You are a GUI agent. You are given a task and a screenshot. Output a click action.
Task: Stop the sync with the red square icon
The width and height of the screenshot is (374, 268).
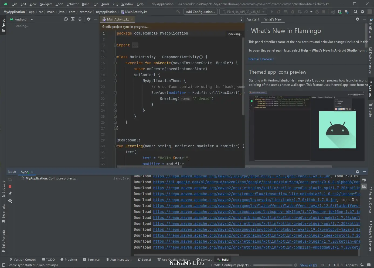(10, 186)
